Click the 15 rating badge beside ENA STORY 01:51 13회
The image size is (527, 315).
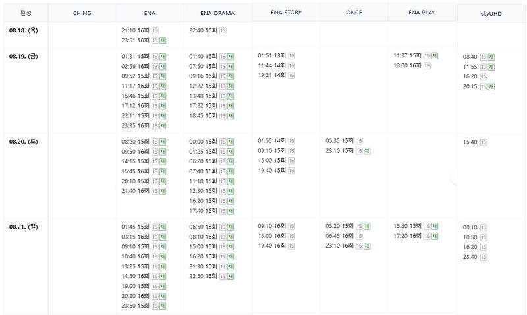[x=291, y=56]
